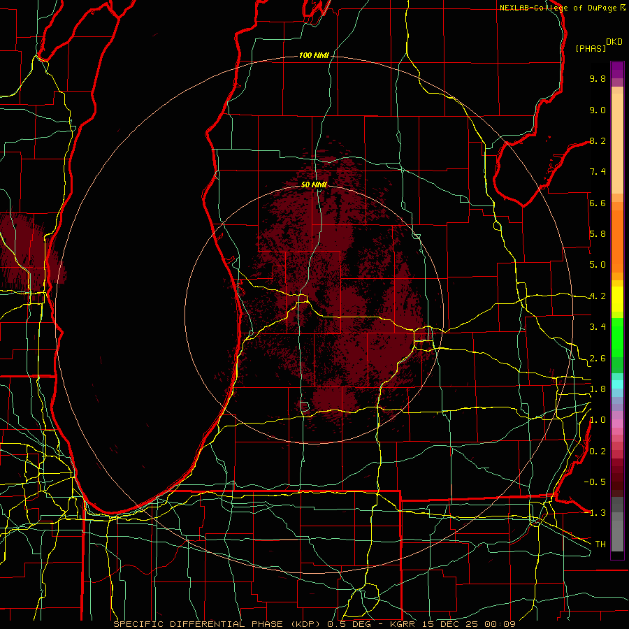629x629 pixels.
Task: Click the bright green color bar segment
Action: click(x=617, y=338)
